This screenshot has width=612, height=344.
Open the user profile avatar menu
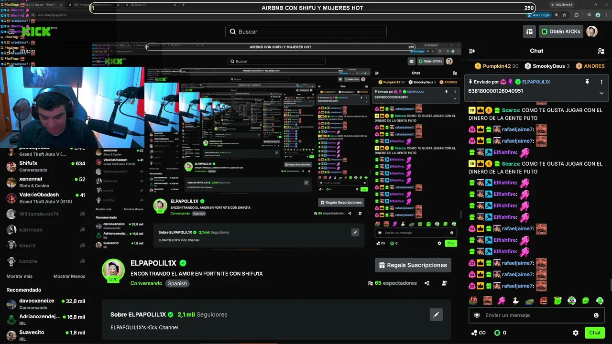[592, 32]
